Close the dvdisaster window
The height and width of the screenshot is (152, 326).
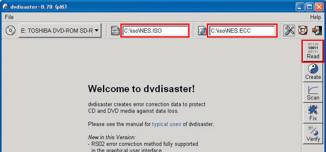[319, 7]
